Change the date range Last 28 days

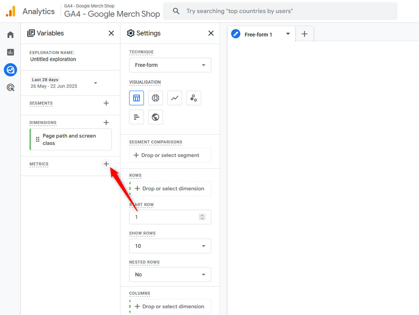[x=64, y=83]
